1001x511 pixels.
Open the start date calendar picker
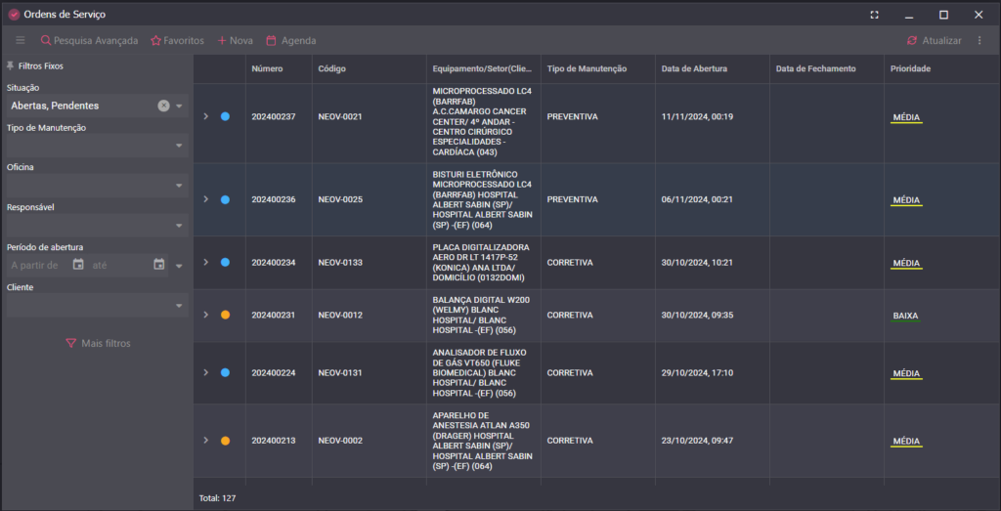pos(78,265)
